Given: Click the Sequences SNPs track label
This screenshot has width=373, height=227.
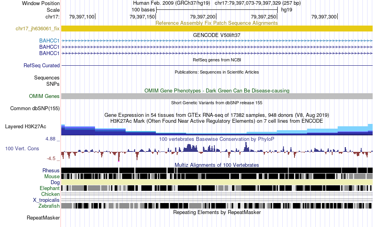Looking at the screenshot, I should pyautogui.click(x=47, y=81).
